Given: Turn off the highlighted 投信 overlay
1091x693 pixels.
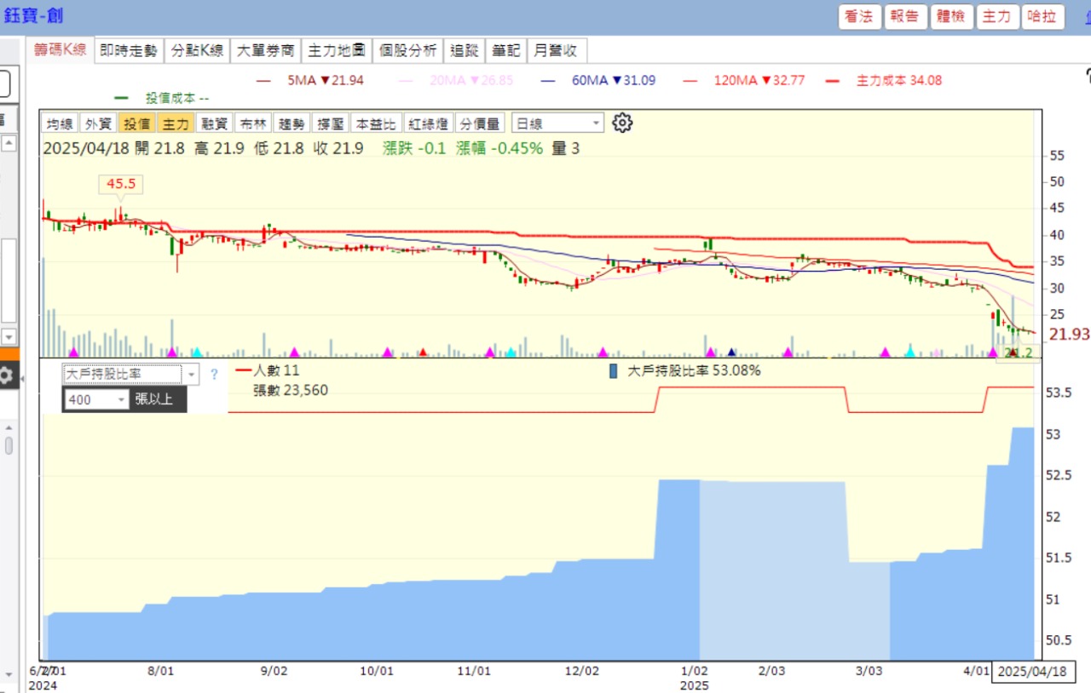Looking at the screenshot, I should coord(136,123).
